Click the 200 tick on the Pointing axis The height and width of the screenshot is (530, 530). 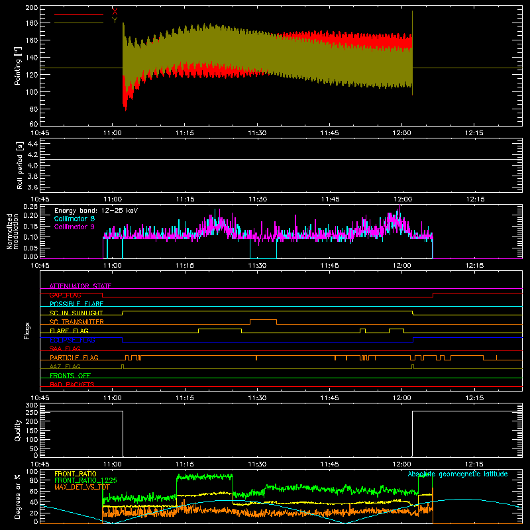32,7
